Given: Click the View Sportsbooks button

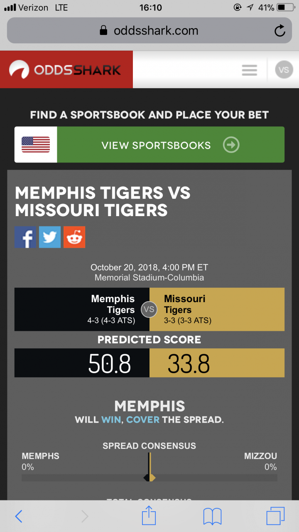Looking at the screenshot, I should (x=149, y=145).
